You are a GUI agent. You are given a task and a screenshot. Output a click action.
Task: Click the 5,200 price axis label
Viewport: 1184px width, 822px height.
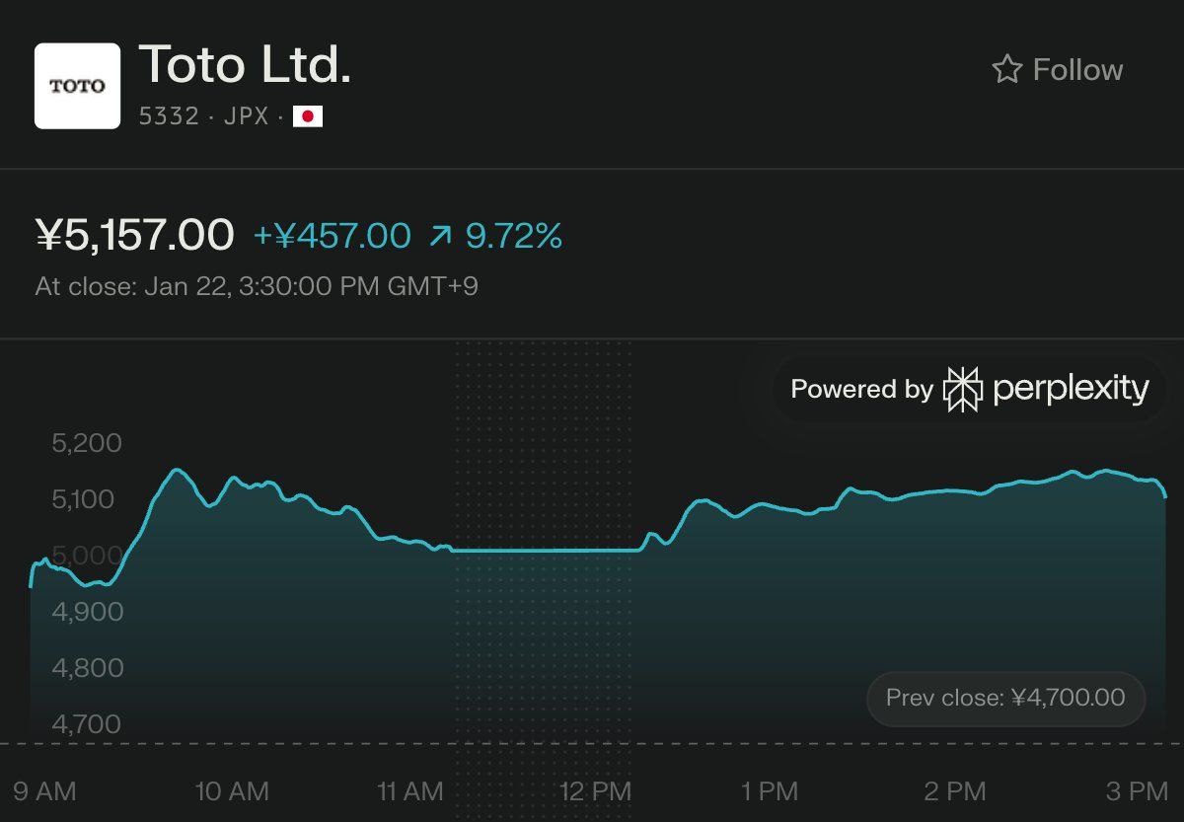(x=87, y=443)
